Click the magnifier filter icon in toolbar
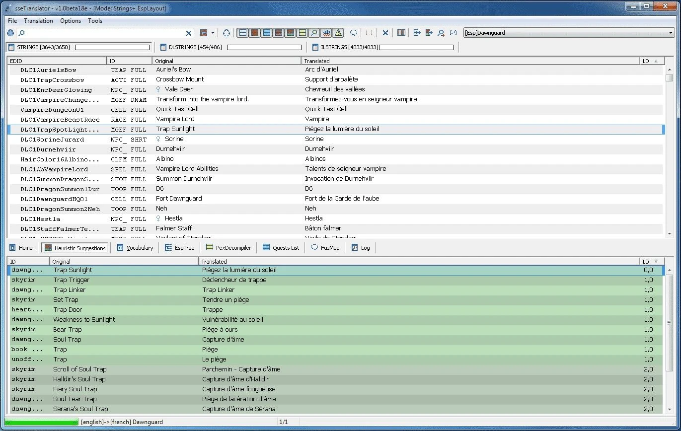 point(314,33)
